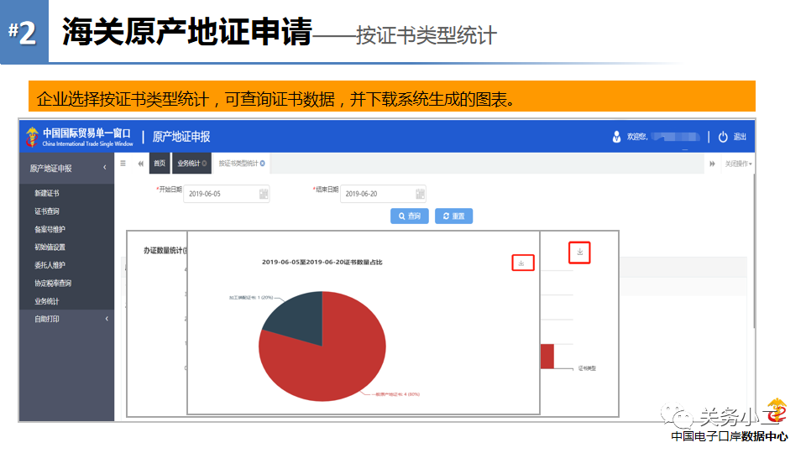Screen dimensions: 806x453
Task: Click the 重置 reset button
Action: (x=453, y=216)
